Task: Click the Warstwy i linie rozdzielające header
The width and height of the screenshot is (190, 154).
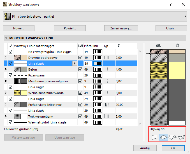Action: [34, 46]
